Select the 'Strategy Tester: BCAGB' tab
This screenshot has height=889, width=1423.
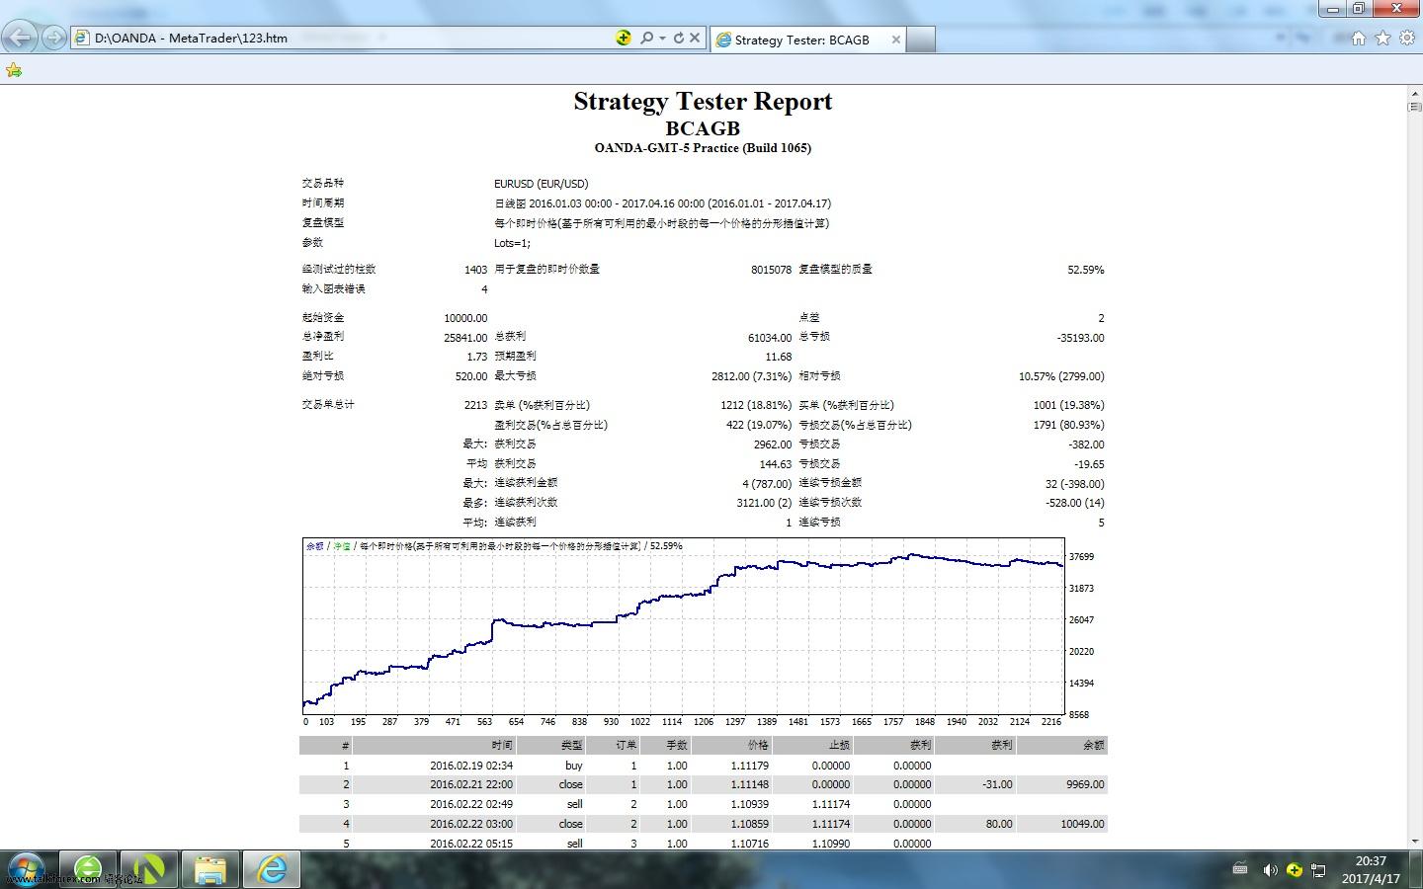805,40
